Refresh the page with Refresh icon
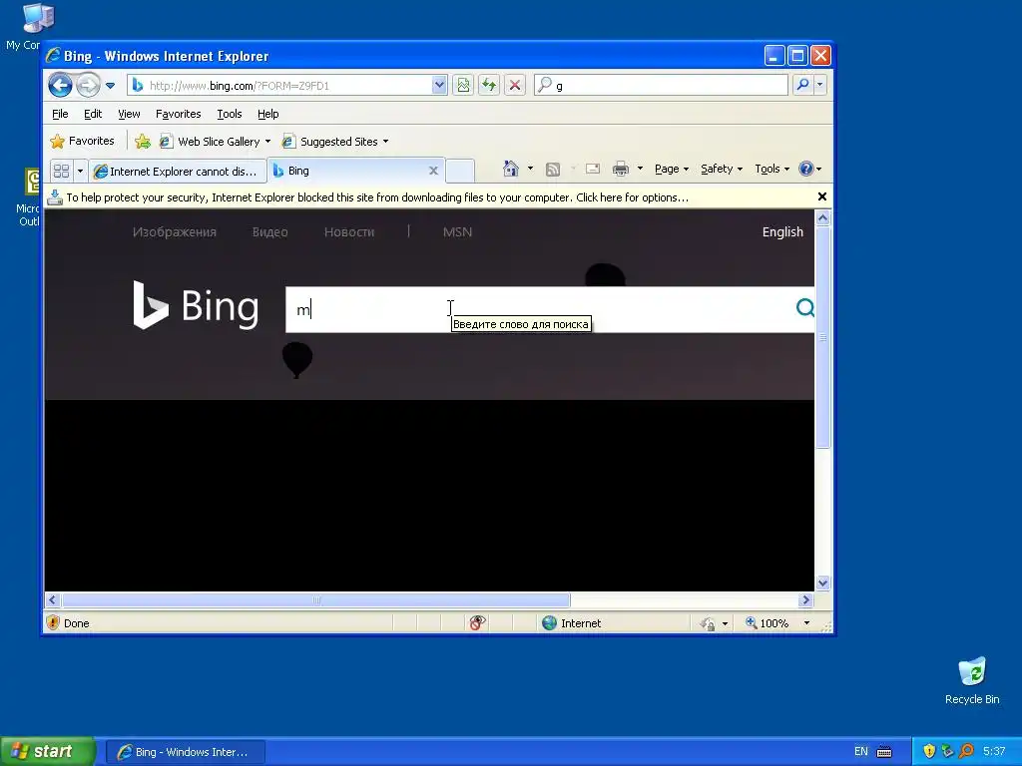 coord(489,85)
